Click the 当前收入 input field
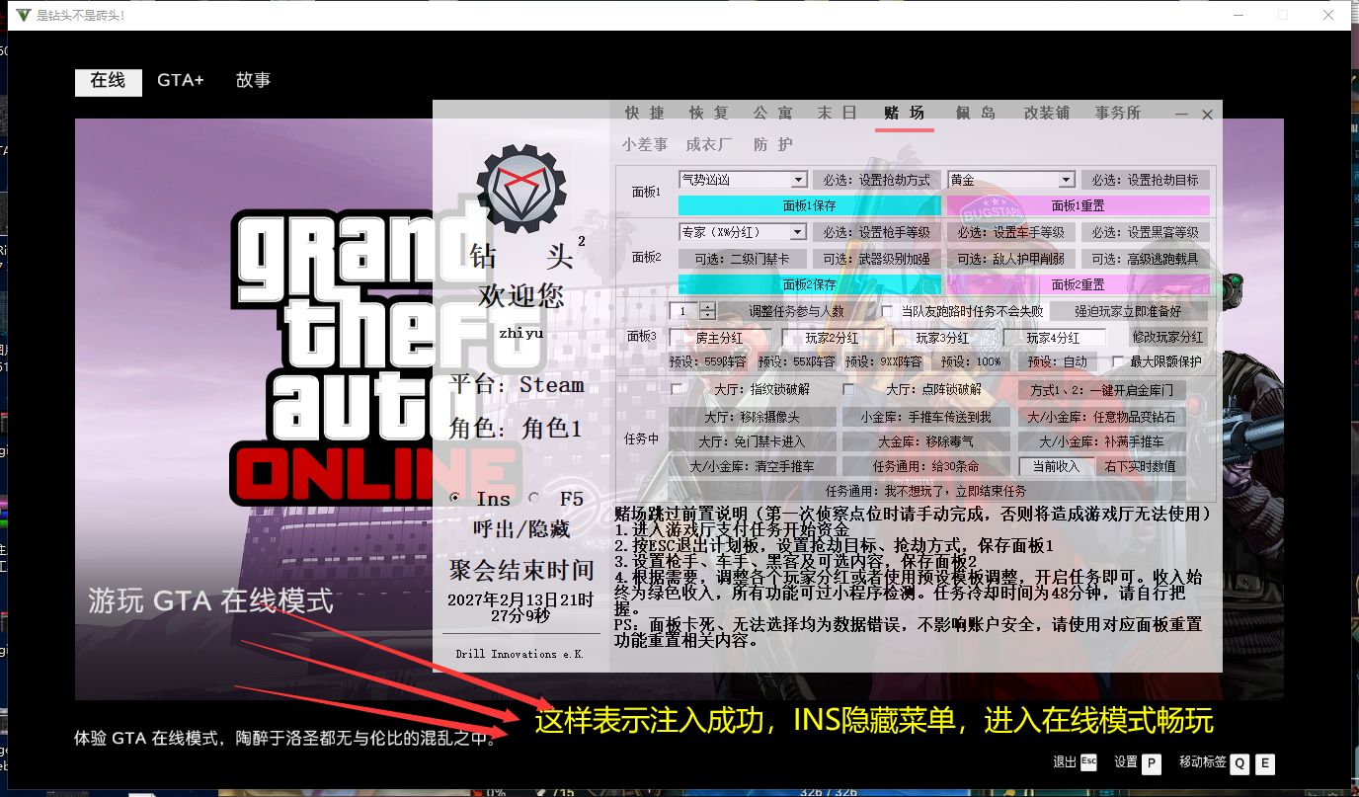 tap(1056, 466)
